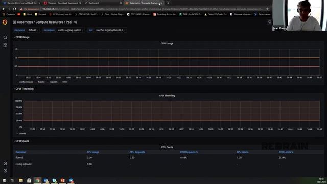Bookmark this page with the star icon
Viewport: 327px width, 184px height.
(x=267, y=9)
